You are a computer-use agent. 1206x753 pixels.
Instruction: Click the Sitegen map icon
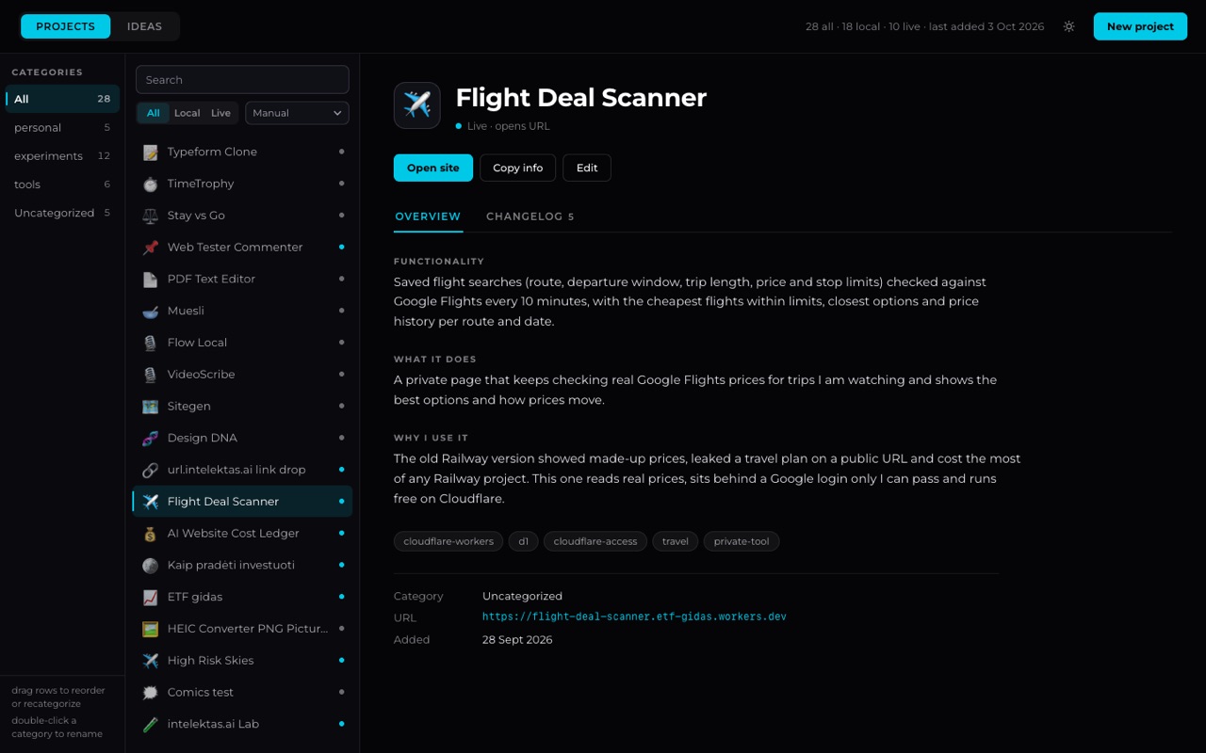coord(150,406)
